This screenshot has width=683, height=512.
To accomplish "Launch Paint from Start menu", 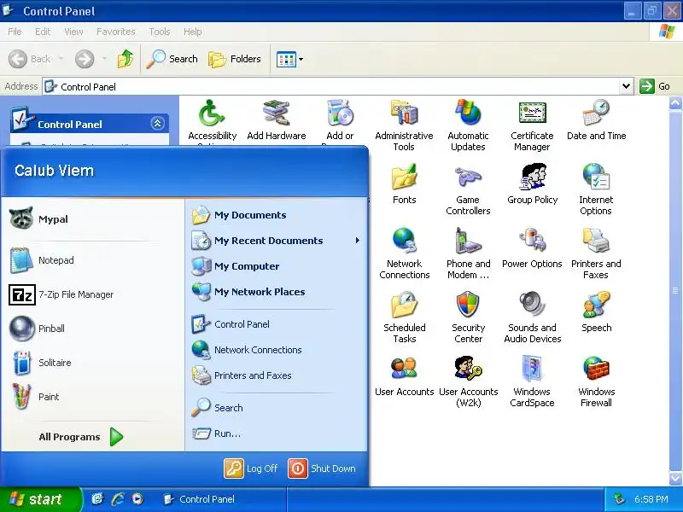I will [92, 397].
